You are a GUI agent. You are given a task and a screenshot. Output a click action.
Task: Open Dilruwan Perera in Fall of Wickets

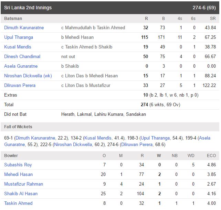coord(138,145)
